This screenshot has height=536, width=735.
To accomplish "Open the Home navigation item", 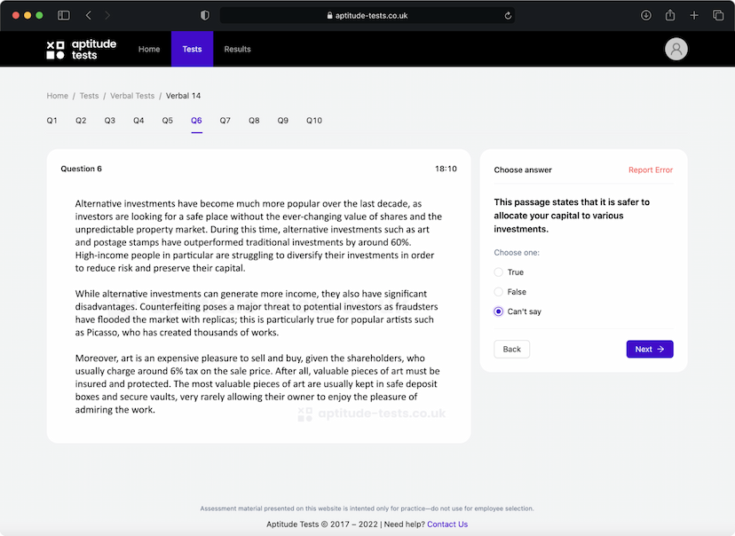I will point(149,50).
